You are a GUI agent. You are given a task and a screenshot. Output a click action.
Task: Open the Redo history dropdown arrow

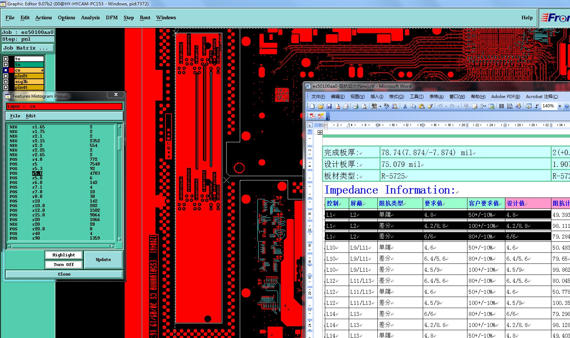[x=458, y=106]
